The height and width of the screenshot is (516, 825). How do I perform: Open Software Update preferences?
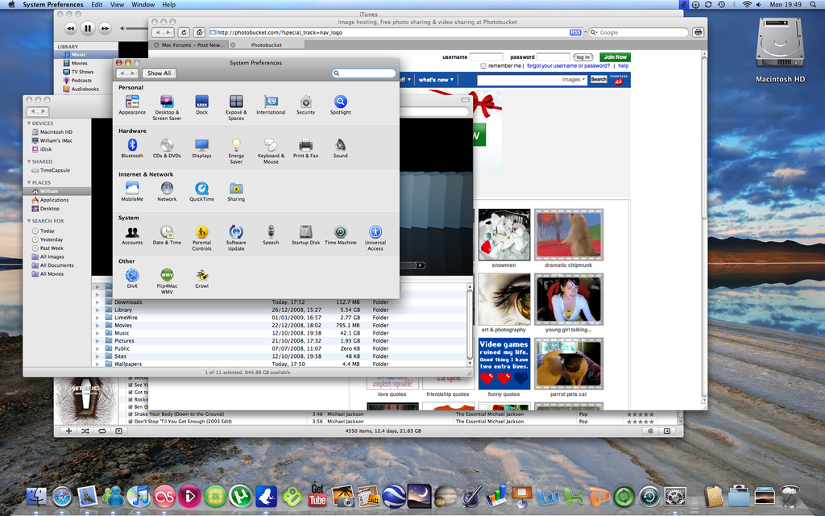[236, 238]
